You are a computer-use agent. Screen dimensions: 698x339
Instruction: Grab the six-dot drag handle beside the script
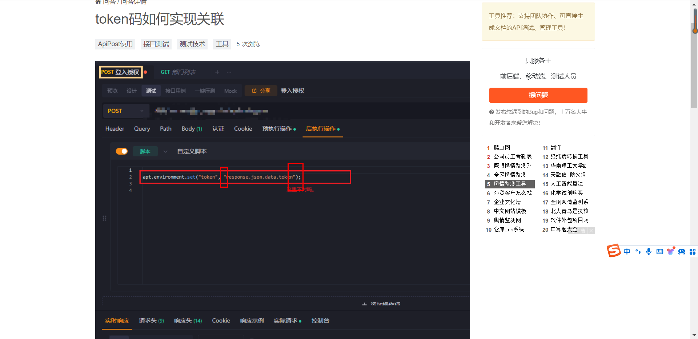[x=104, y=218]
